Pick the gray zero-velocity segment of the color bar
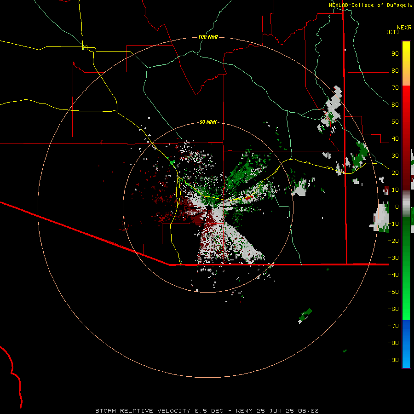Image resolution: width=414 pixels, height=414 pixels. [406, 203]
